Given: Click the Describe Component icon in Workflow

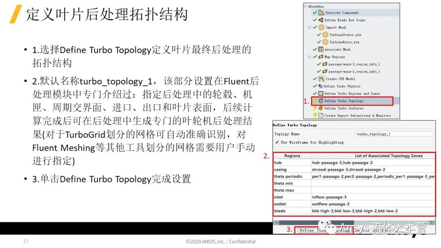Looking at the screenshot, I should [x=321, y=13].
